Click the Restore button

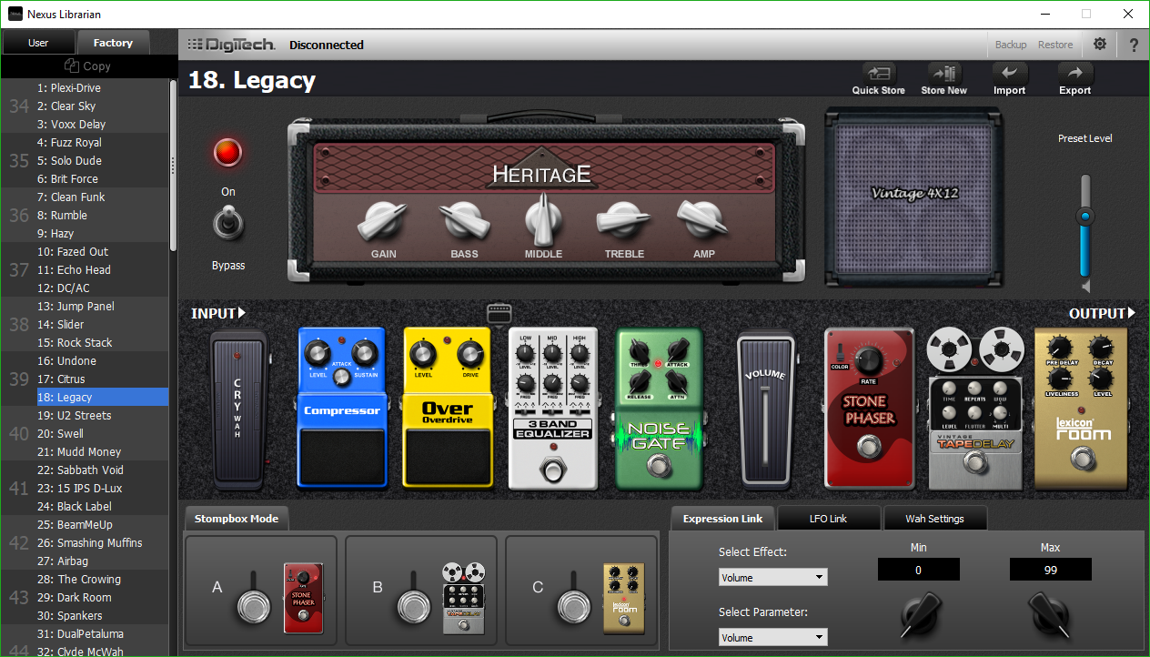pos(1055,45)
